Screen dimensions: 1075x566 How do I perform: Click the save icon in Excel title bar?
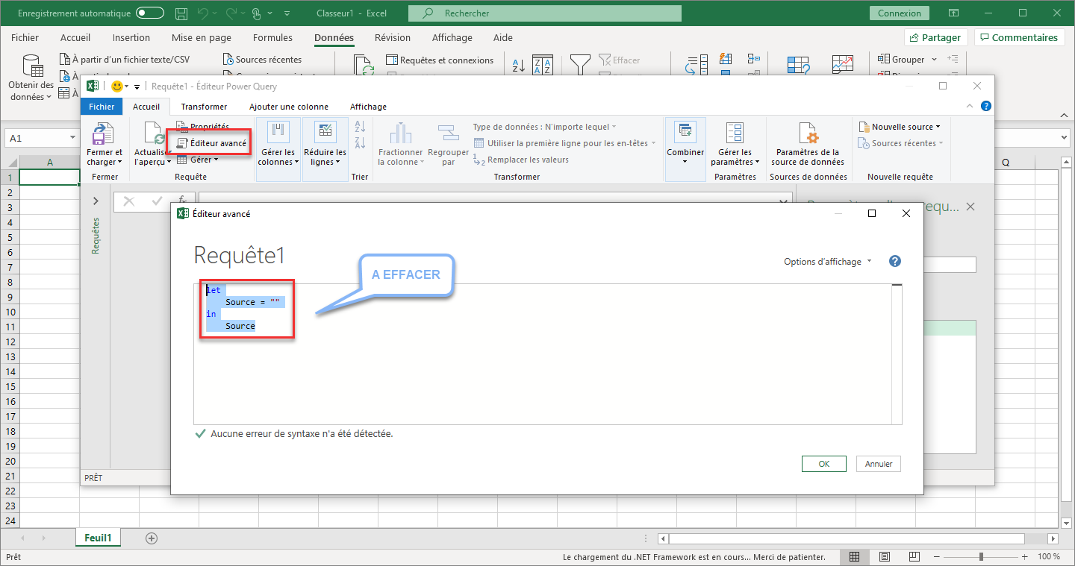(x=181, y=13)
